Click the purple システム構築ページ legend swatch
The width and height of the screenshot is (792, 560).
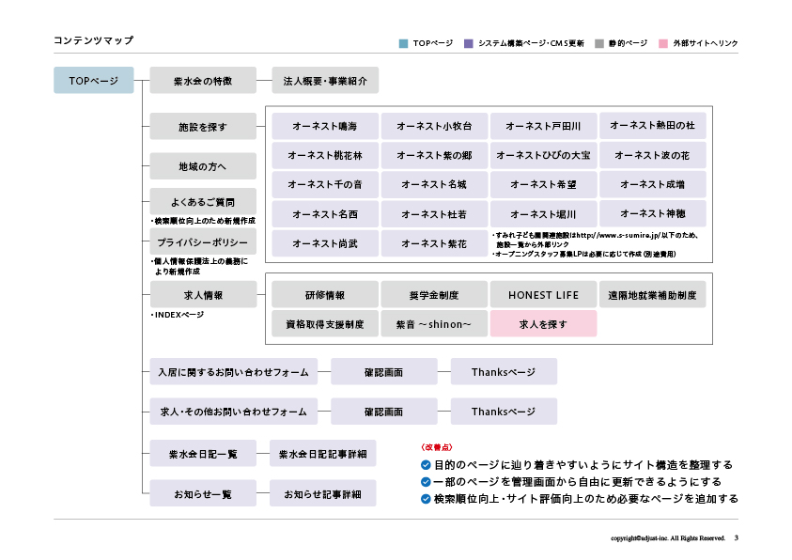click(x=468, y=43)
